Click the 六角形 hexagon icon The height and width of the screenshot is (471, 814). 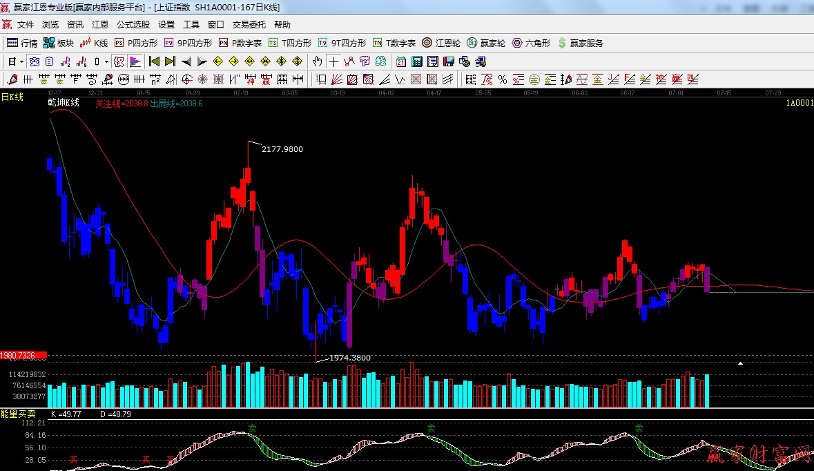click(531, 43)
